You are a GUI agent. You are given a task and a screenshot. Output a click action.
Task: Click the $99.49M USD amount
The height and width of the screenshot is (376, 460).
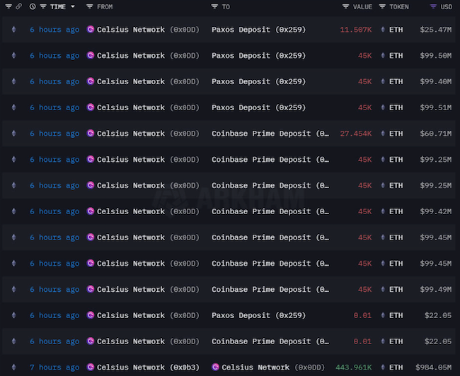(x=436, y=290)
